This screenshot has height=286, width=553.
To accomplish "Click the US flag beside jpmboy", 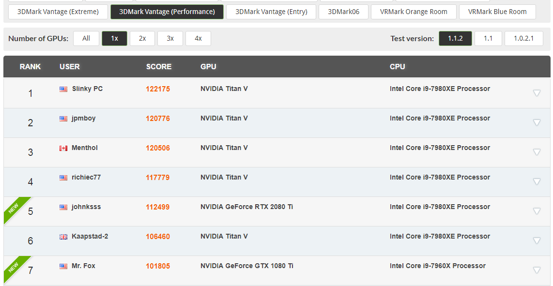I will (x=63, y=119).
